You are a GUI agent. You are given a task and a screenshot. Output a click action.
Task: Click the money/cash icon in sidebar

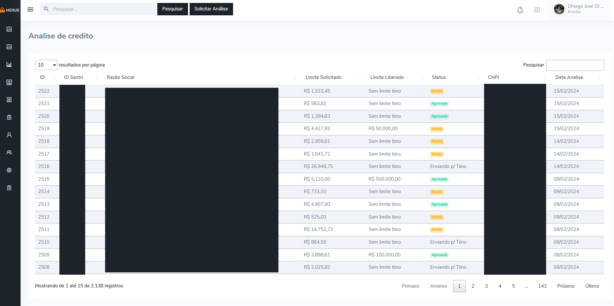click(x=9, y=82)
